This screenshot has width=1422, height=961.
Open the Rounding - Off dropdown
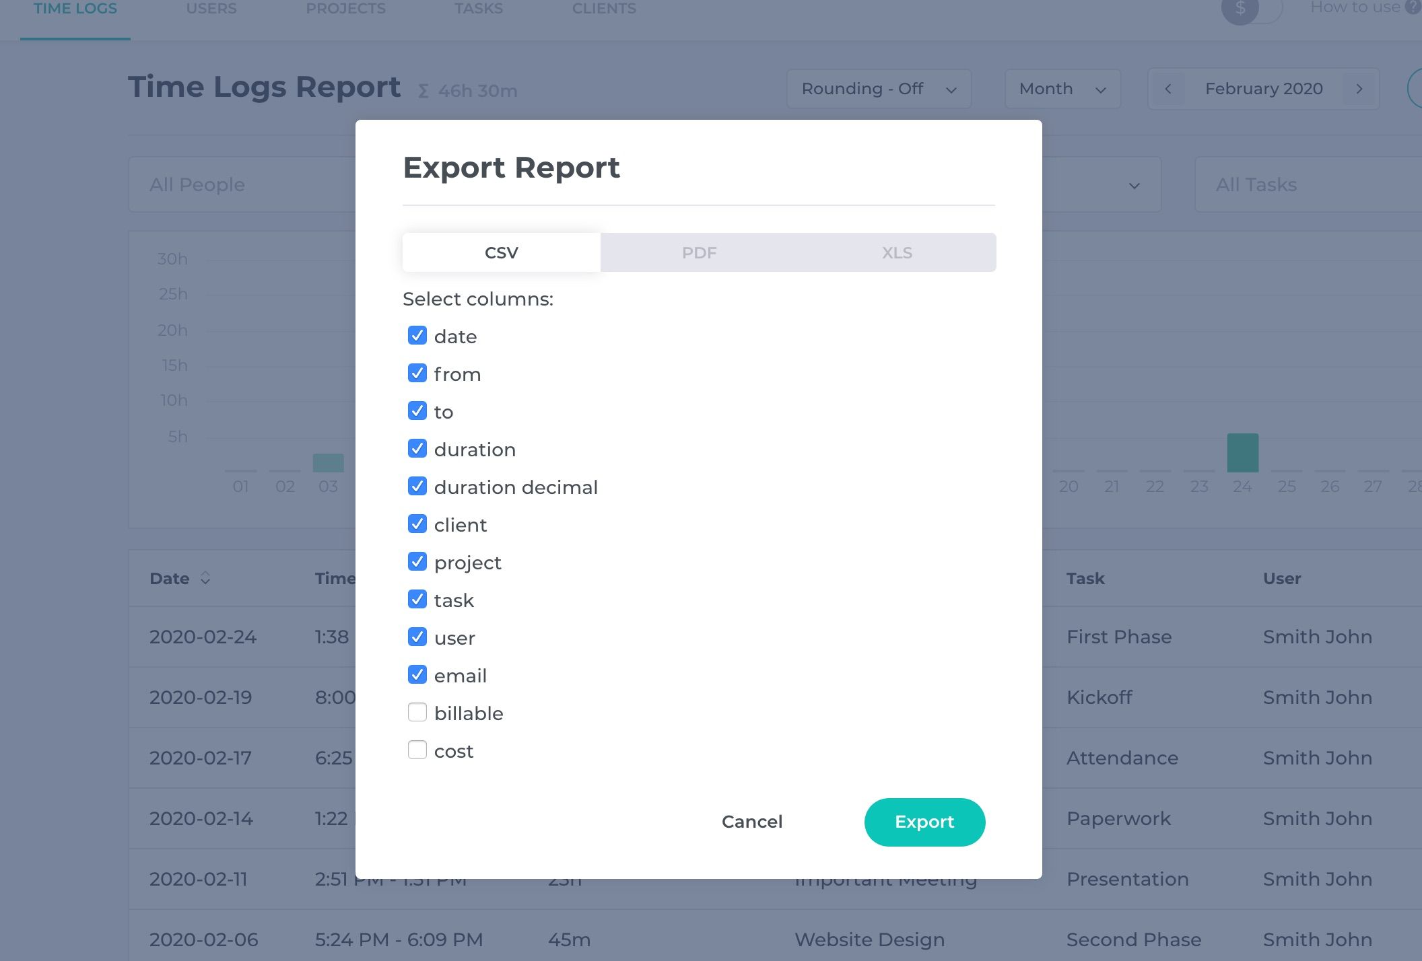[x=879, y=89]
